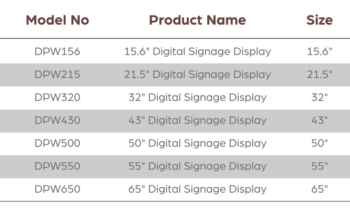This screenshot has width=350, height=212.
Task: Click the 15.6" value in Size column
Action: [319, 52]
